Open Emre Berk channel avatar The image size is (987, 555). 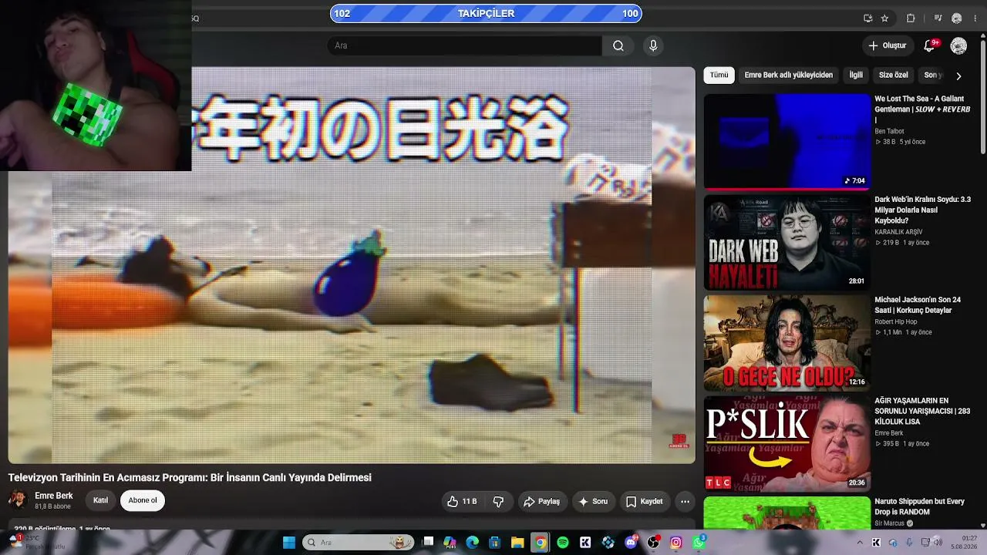point(18,500)
